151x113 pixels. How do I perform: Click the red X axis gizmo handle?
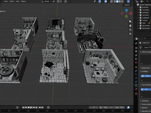click(x=131, y=13)
